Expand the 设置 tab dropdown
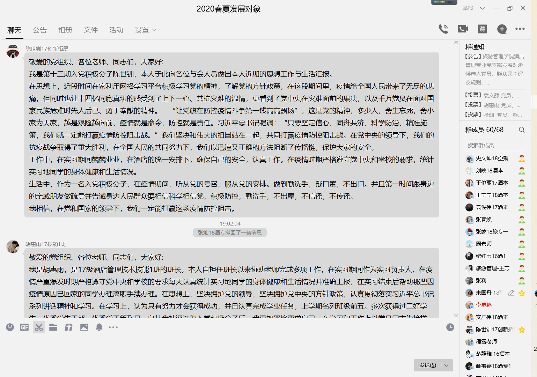This screenshot has height=377, width=537. click(x=146, y=30)
